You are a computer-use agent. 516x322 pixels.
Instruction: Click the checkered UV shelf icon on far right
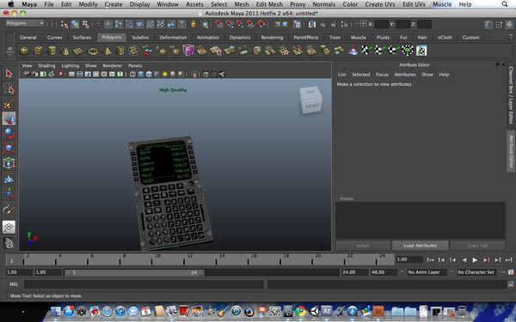pyautogui.click(x=421, y=51)
